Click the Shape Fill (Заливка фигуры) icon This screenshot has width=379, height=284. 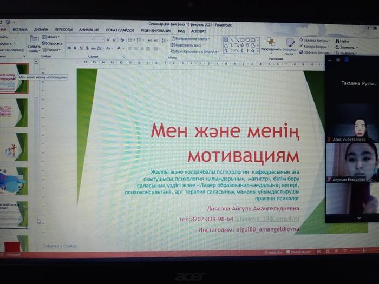[301, 40]
